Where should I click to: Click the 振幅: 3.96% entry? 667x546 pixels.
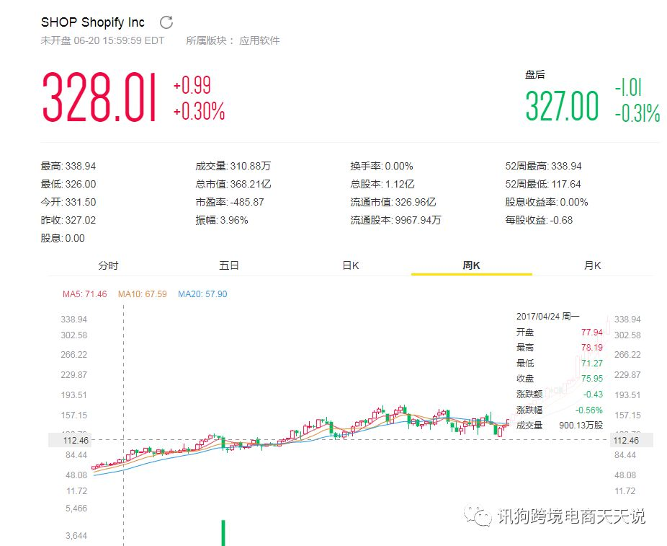click(222, 220)
